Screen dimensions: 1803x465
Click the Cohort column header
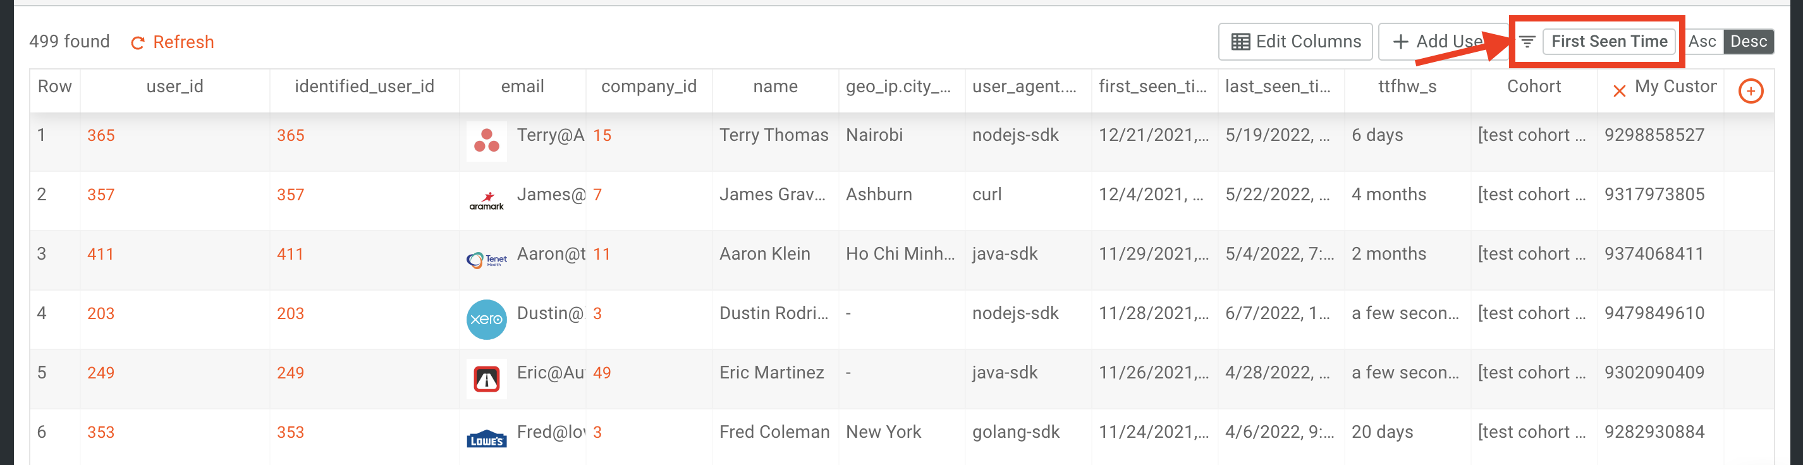click(1533, 87)
